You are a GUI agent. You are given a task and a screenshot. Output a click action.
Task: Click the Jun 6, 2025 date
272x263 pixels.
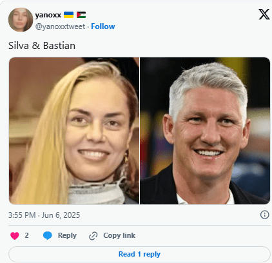[x=61, y=215]
